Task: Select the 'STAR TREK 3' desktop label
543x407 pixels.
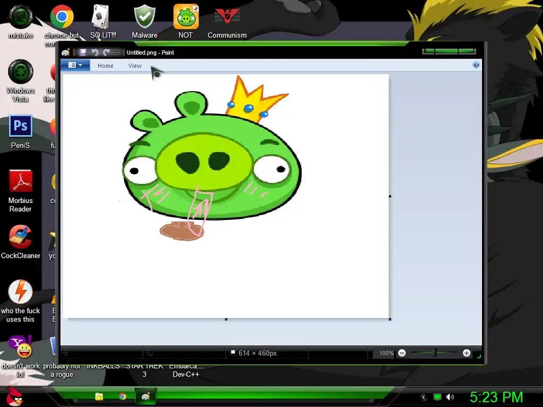Action: pyautogui.click(x=144, y=370)
